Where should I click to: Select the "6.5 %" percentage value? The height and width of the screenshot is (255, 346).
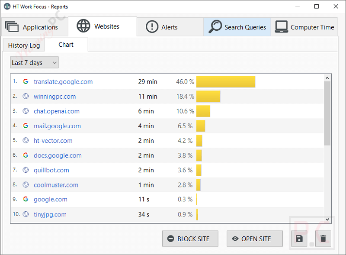[x=185, y=126]
